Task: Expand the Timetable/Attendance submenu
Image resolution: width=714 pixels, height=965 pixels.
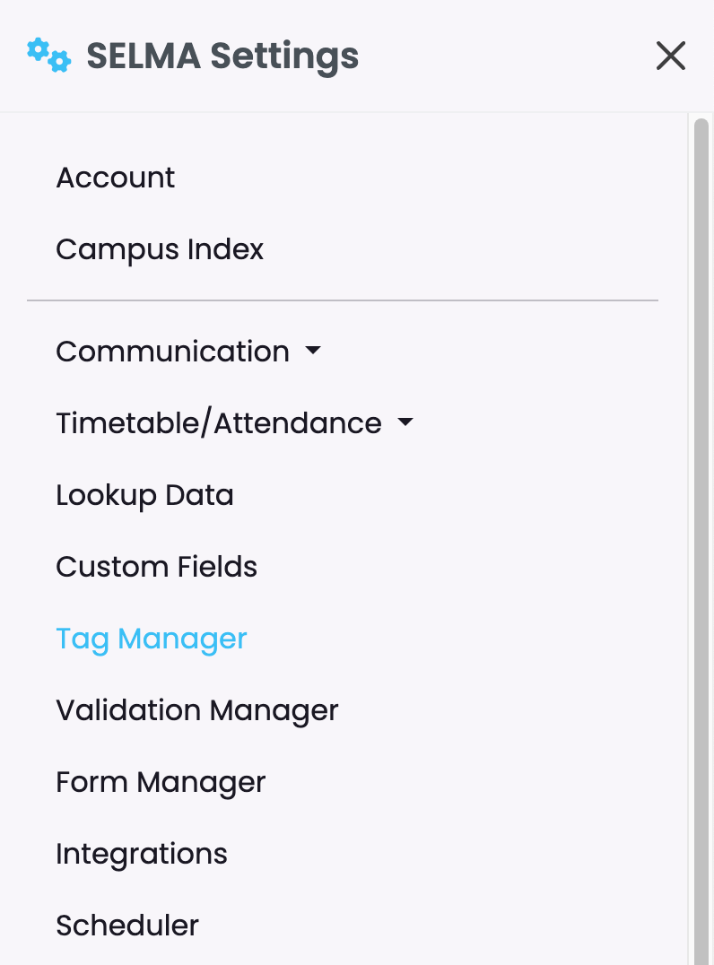Action: pos(219,423)
